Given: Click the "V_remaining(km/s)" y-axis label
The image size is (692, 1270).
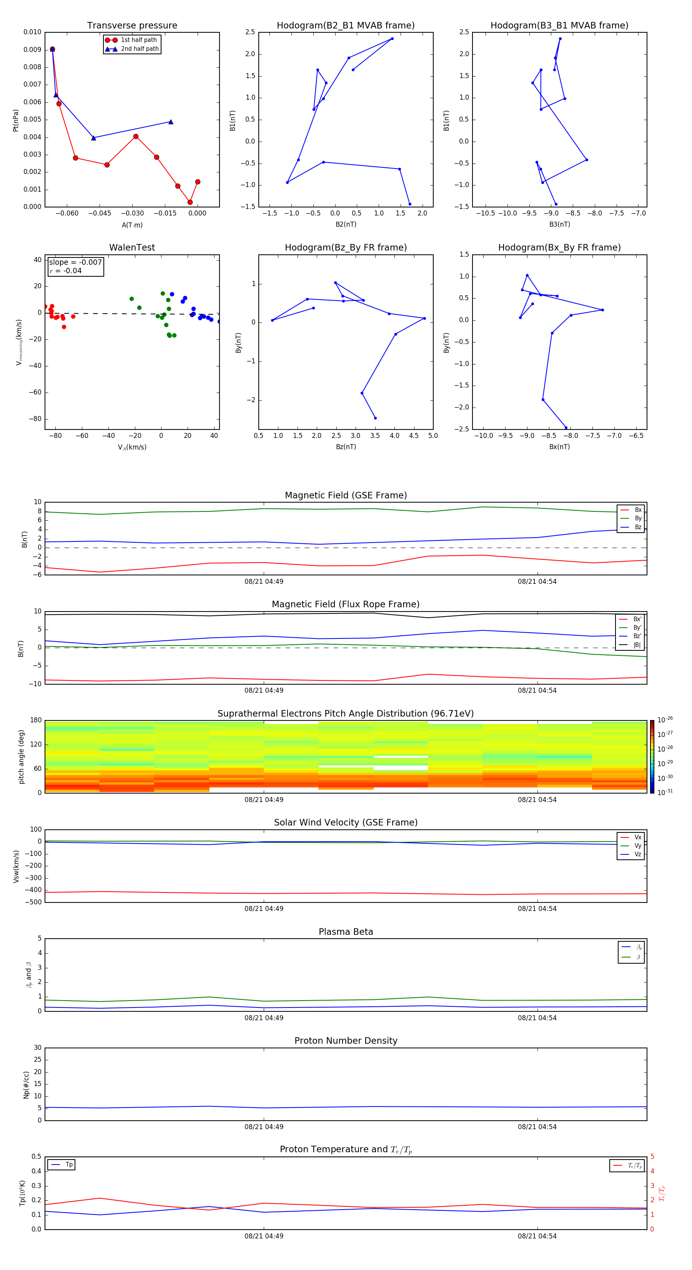Looking at the screenshot, I should (19, 342).
